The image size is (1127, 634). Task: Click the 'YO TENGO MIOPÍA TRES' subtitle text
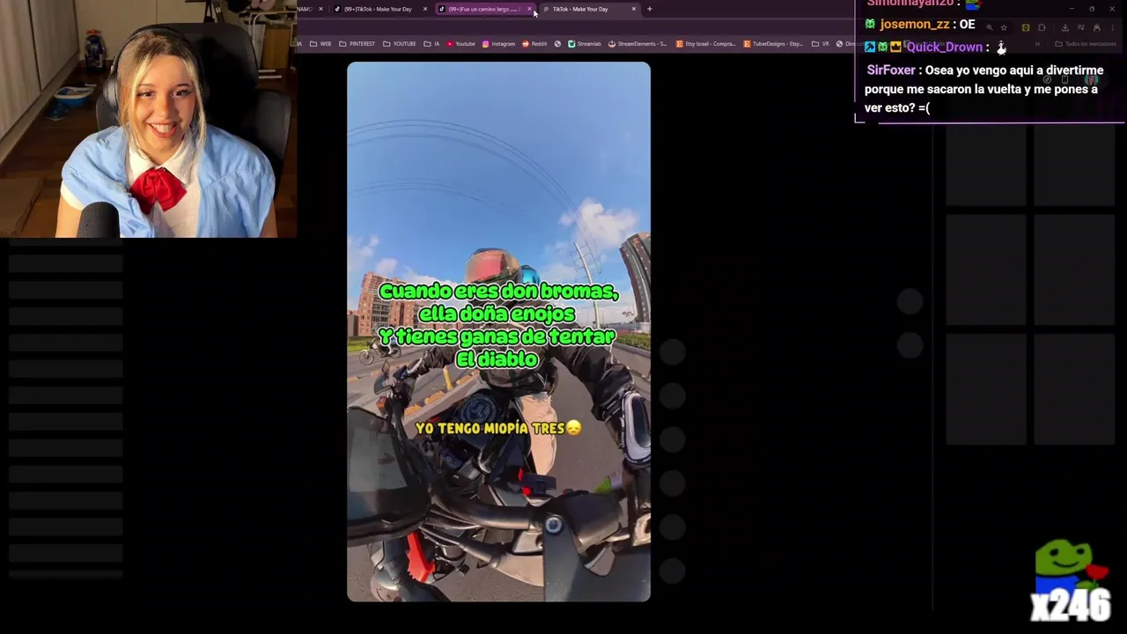(498, 428)
